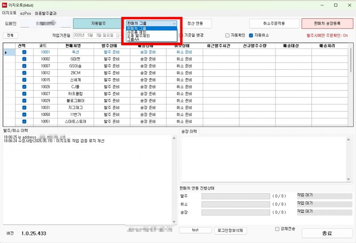Click the 작업기준일 date field
Viewport: 356px width, 243px height.
click(x=97, y=35)
